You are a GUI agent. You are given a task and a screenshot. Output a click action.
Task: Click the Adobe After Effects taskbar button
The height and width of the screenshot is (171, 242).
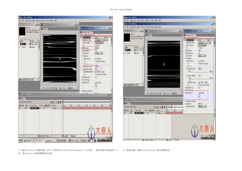(x=39, y=140)
